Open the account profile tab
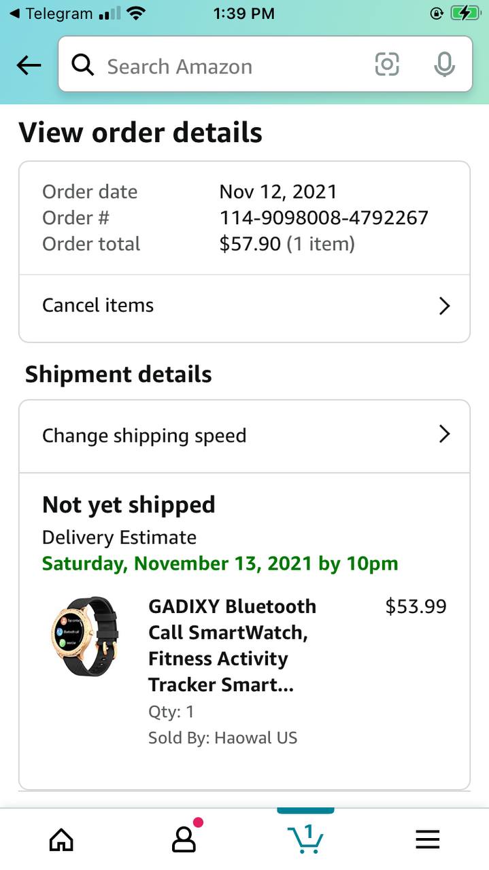Image resolution: width=489 pixels, height=870 pixels. point(184,840)
